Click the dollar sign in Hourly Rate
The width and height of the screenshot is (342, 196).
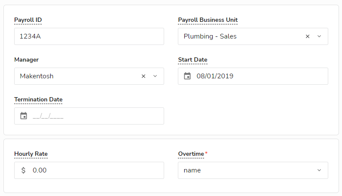[x=24, y=170]
